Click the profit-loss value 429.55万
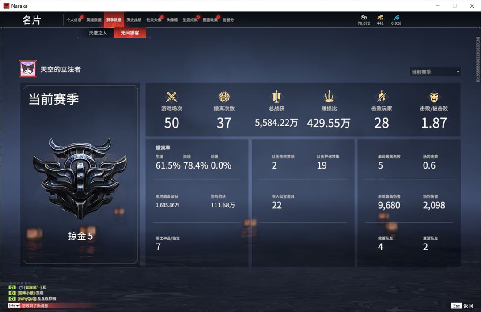This screenshot has width=481, height=312. 329,123
